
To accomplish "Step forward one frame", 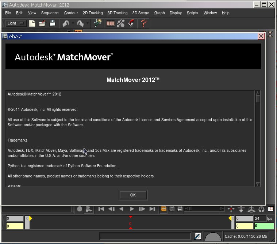I will [142, 209].
